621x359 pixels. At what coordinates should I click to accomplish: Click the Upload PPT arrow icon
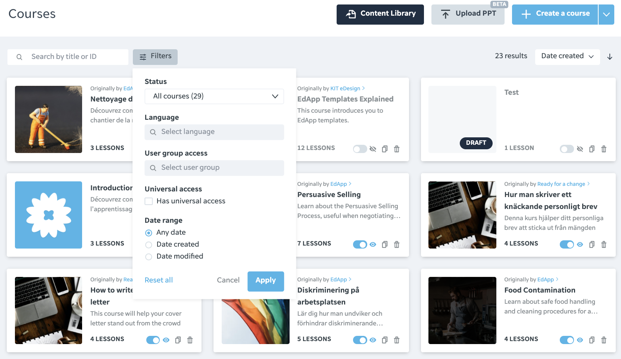coord(446,14)
